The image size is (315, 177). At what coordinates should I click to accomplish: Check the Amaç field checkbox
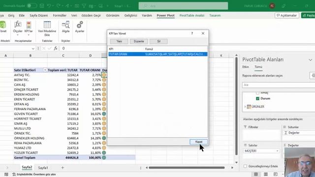coord(257,93)
